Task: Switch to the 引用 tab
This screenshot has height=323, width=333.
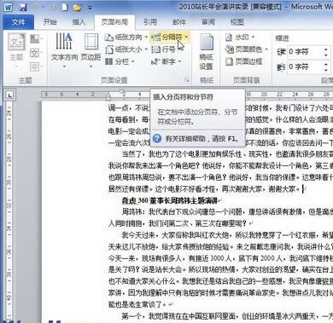Action: (150, 22)
